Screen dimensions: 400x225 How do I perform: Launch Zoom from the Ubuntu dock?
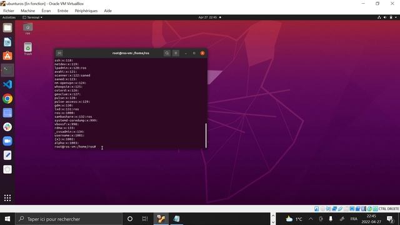pos(7,141)
